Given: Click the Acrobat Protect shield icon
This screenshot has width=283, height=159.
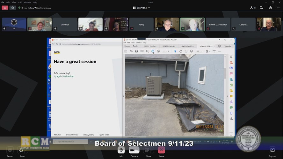Looking at the screenshot, I should (x=231, y=113).
